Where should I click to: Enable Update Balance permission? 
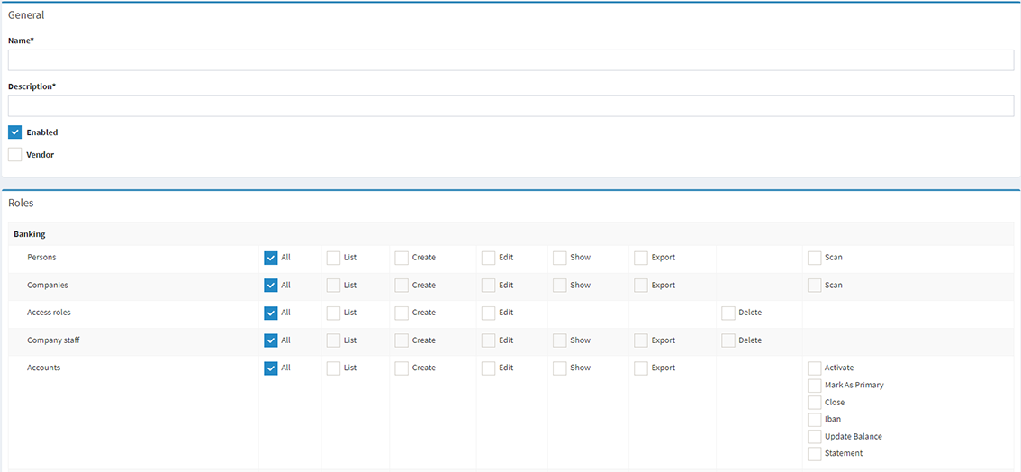815,437
